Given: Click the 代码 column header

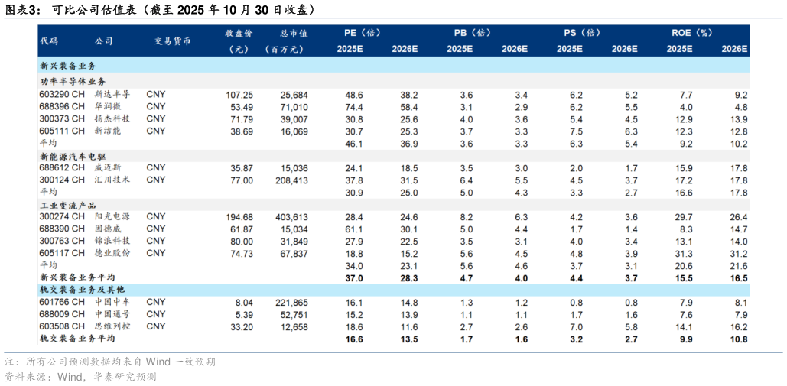Looking at the screenshot, I should [x=49, y=41].
